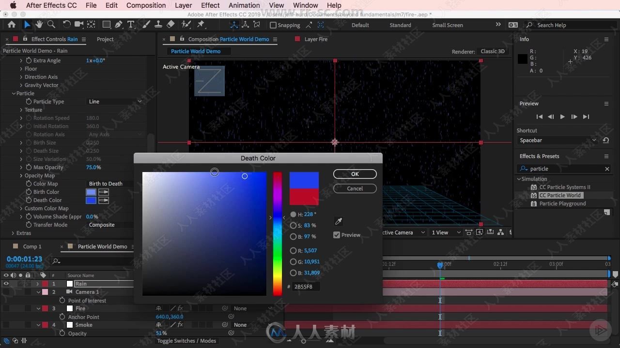Click the Death Color eyedropper icon
620x348 pixels.
pyautogui.click(x=104, y=200)
